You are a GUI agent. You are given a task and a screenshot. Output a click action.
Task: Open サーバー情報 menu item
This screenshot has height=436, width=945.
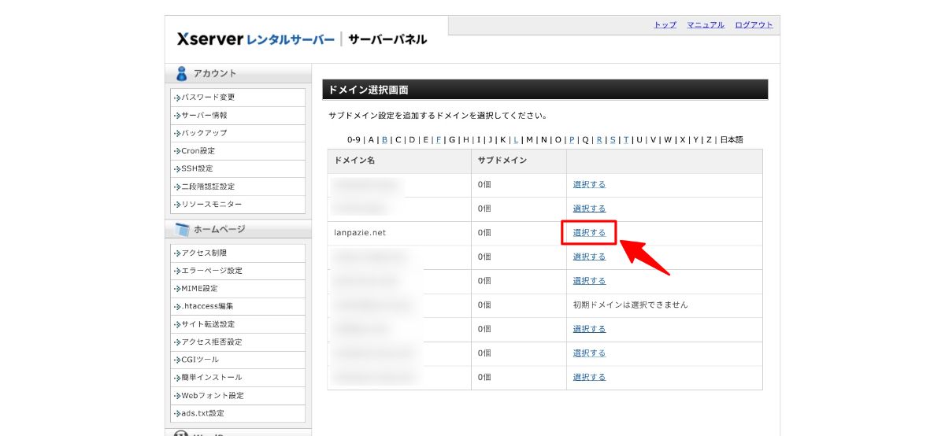pos(204,116)
